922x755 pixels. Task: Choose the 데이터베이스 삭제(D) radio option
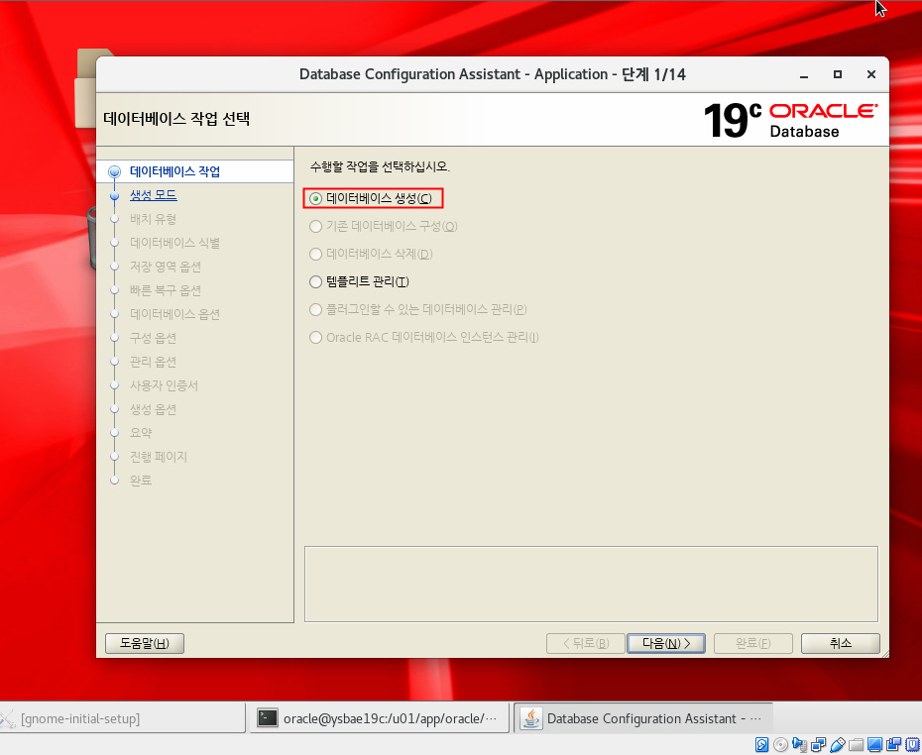coord(371,254)
